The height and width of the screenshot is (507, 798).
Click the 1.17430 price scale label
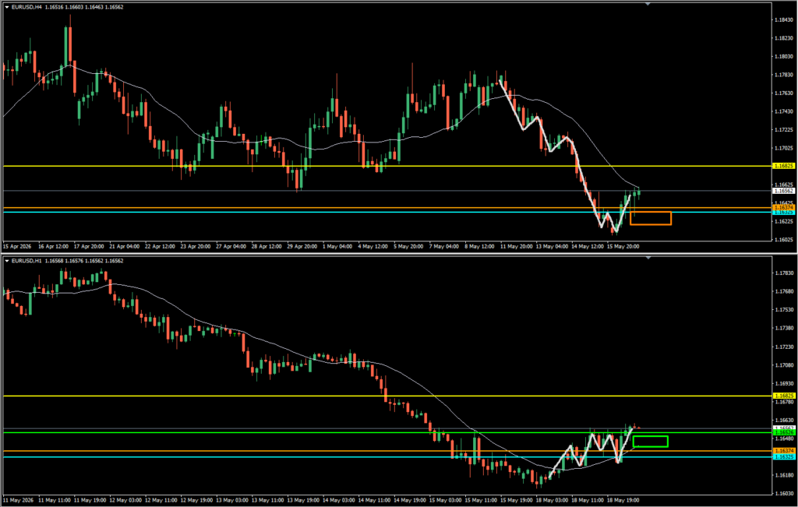[x=783, y=111]
